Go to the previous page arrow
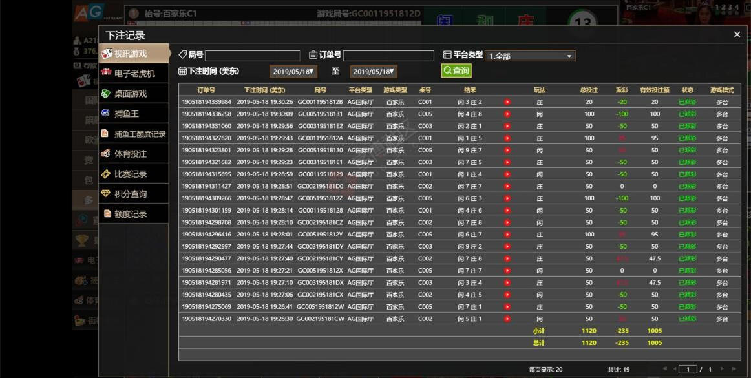 [675, 369]
